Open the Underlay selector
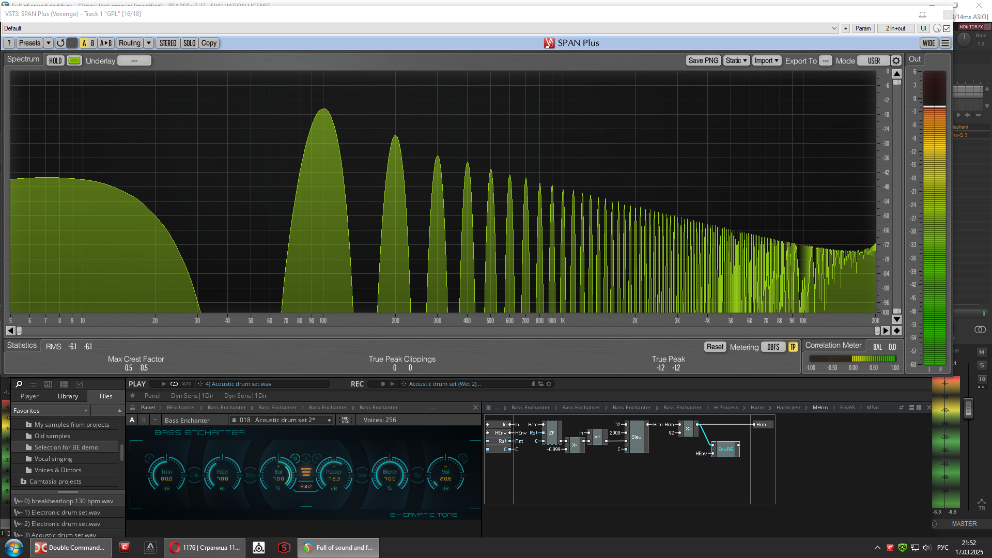This screenshot has height=558, width=992. (134, 60)
